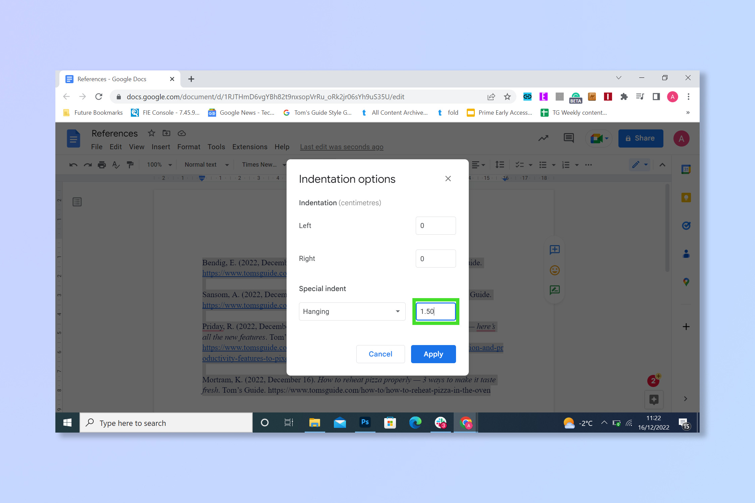Click the Photoshop taskbar icon
This screenshot has width=755, height=503.
[364, 423]
